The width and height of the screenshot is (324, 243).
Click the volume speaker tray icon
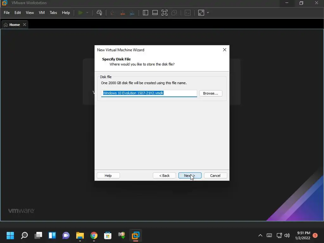click(x=287, y=235)
